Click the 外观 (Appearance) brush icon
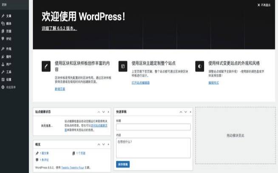 3,49
